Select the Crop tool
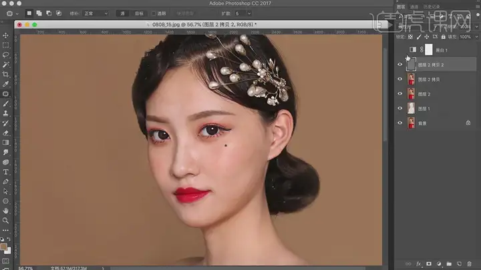The height and width of the screenshot is (270, 481). (x=5, y=75)
